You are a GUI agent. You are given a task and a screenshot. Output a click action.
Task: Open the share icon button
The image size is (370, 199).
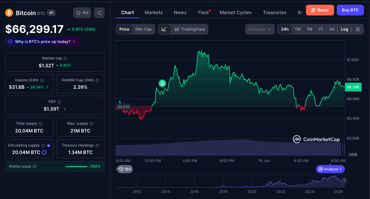99,13
